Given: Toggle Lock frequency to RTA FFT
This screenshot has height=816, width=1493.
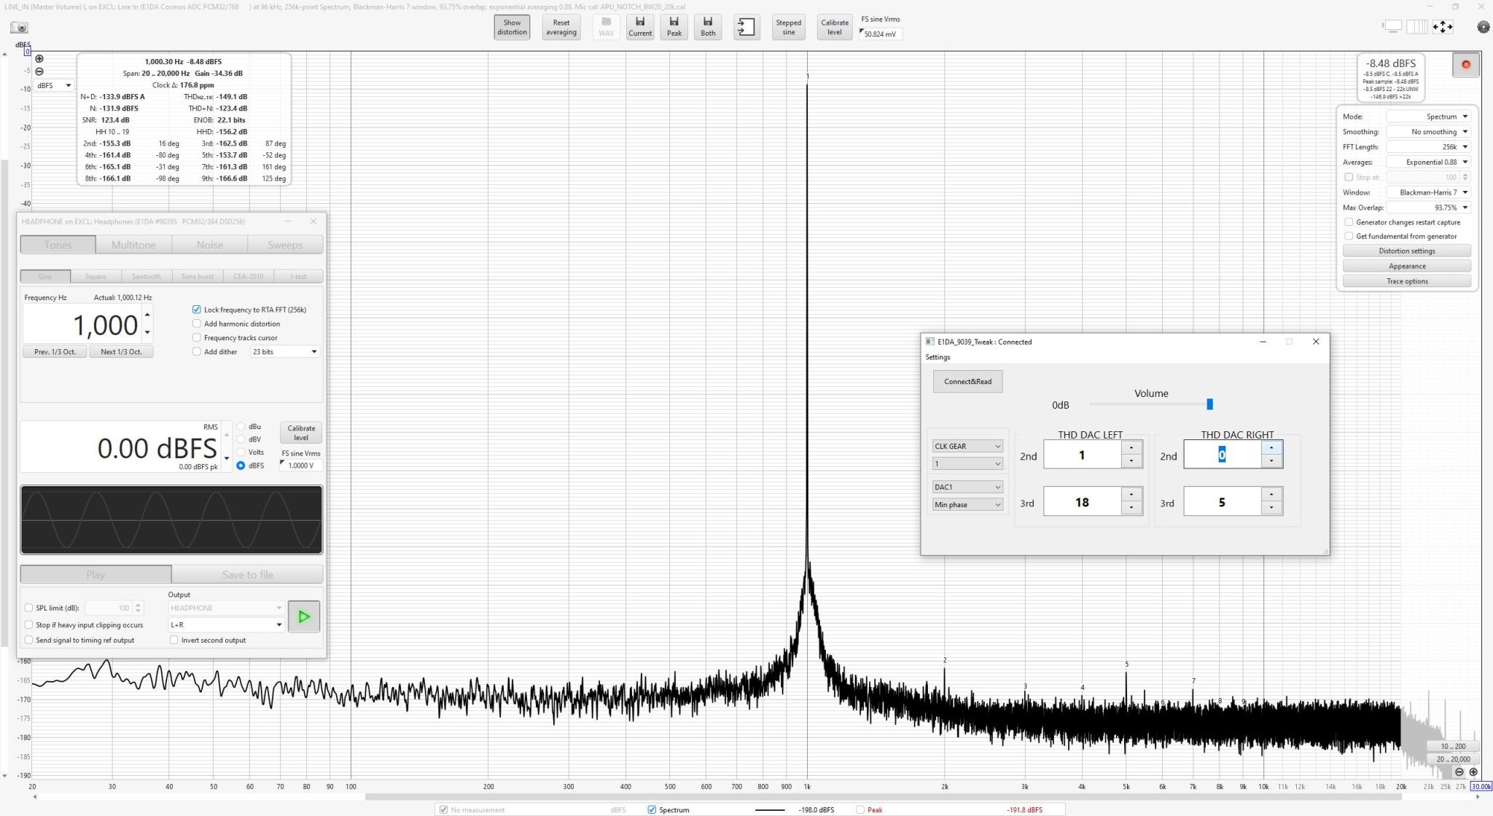Looking at the screenshot, I should click(197, 310).
